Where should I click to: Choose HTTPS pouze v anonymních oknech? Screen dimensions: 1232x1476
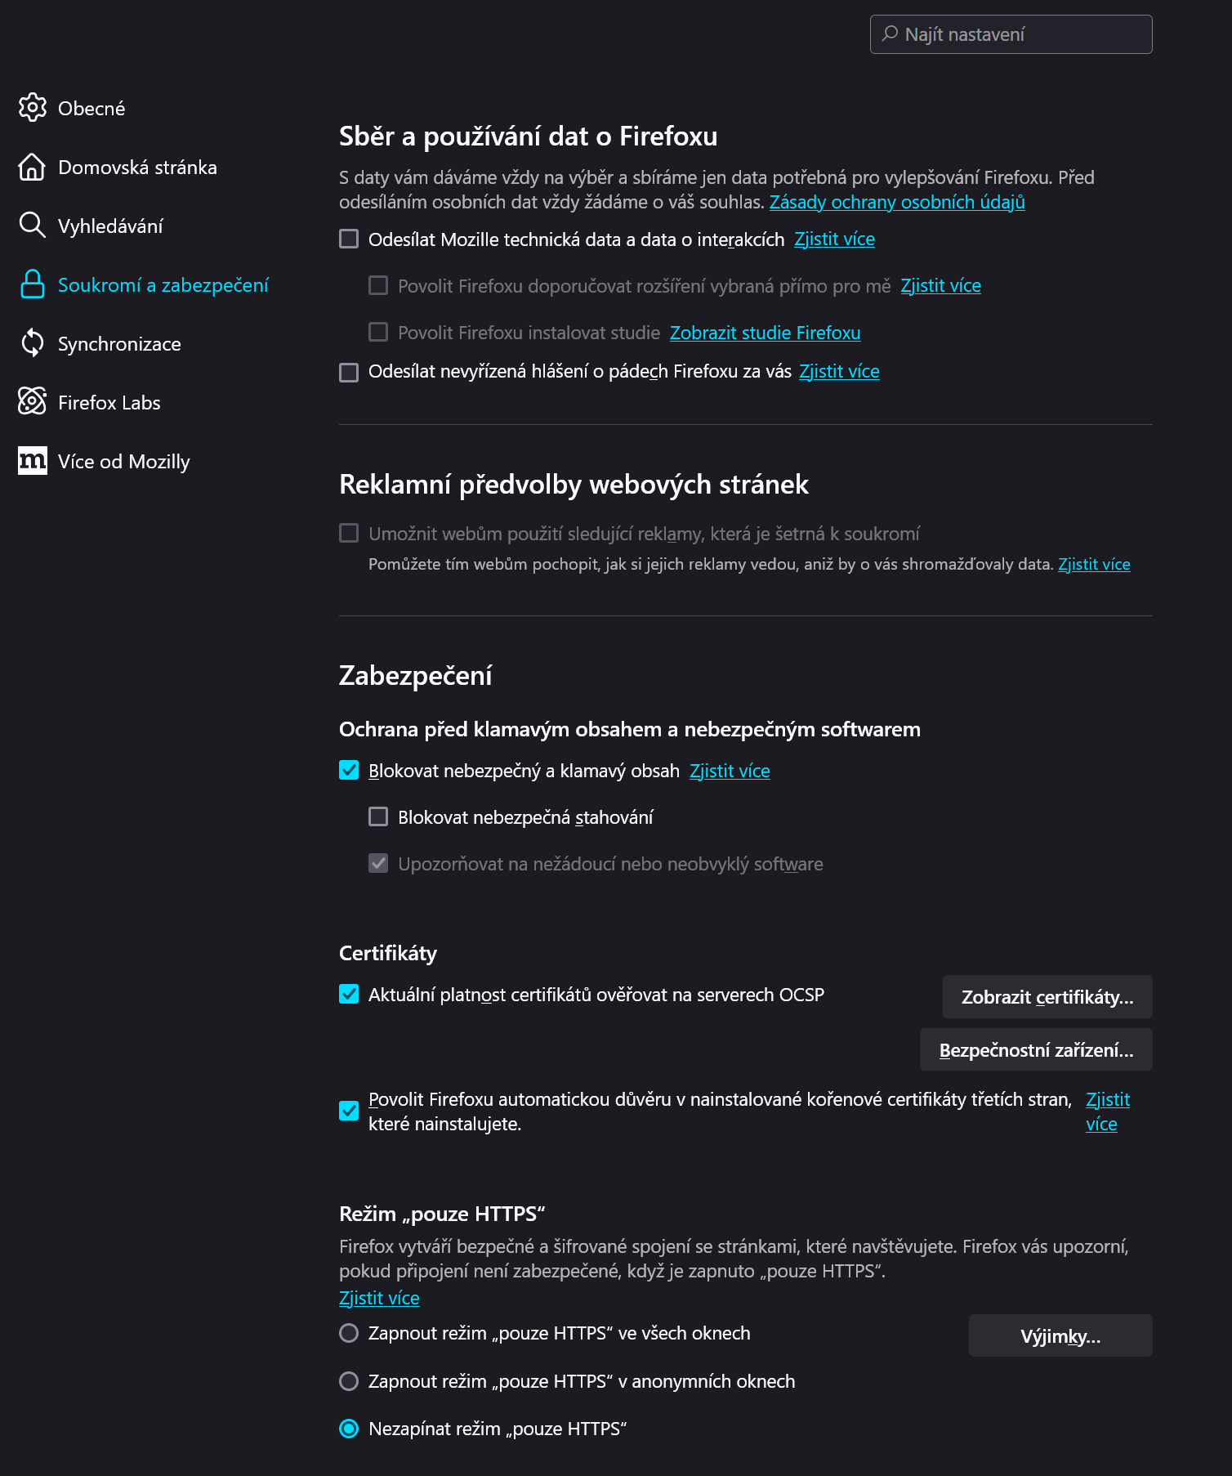pos(350,1381)
